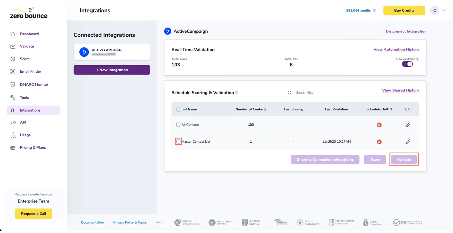This screenshot has width=453, height=233.
Task: Switch to the Integrations section in the sidebar
Action: coord(13,110)
